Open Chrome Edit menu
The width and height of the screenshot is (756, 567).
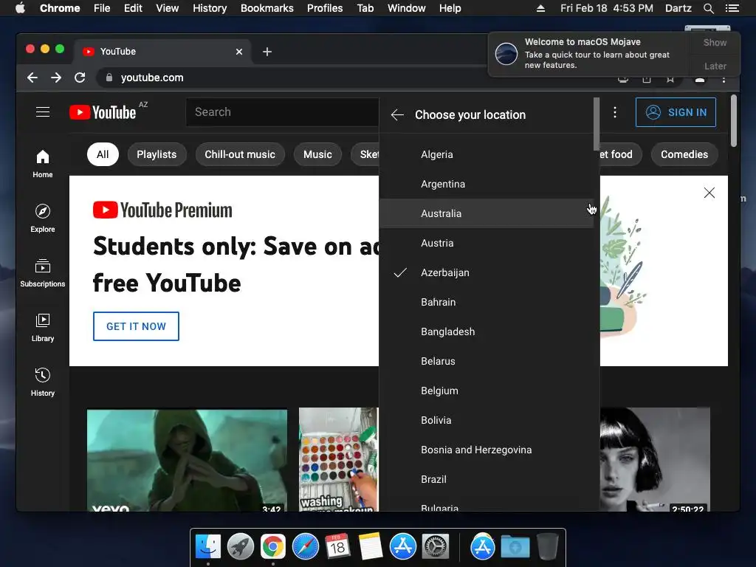(x=133, y=8)
